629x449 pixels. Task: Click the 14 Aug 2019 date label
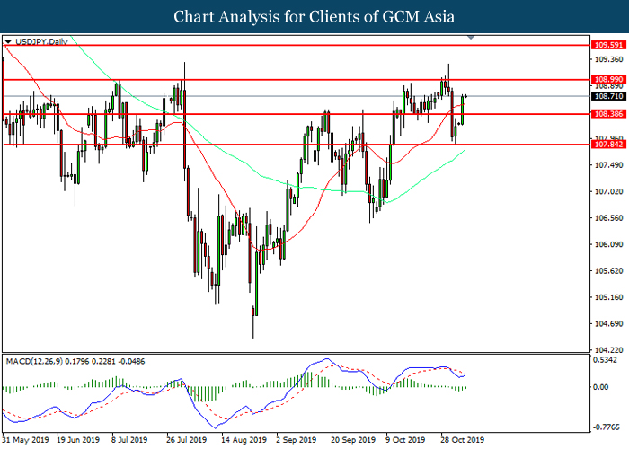244,440
